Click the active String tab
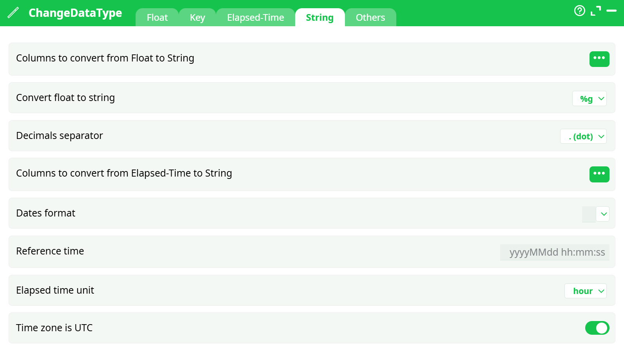Image resolution: width=624 pixels, height=350 pixels. [x=319, y=17]
